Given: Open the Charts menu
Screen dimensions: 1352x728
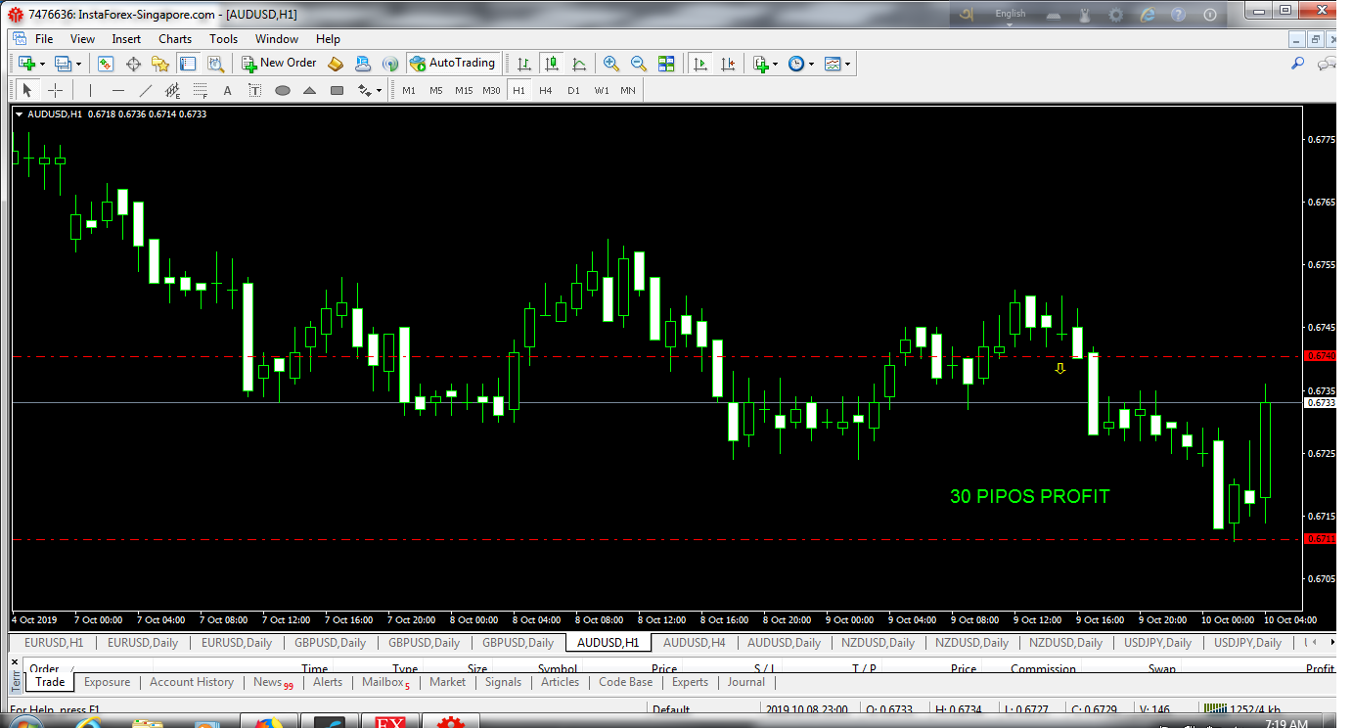Looking at the screenshot, I should [x=175, y=39].
